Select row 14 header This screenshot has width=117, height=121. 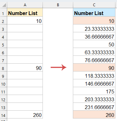tap(3, 114)
